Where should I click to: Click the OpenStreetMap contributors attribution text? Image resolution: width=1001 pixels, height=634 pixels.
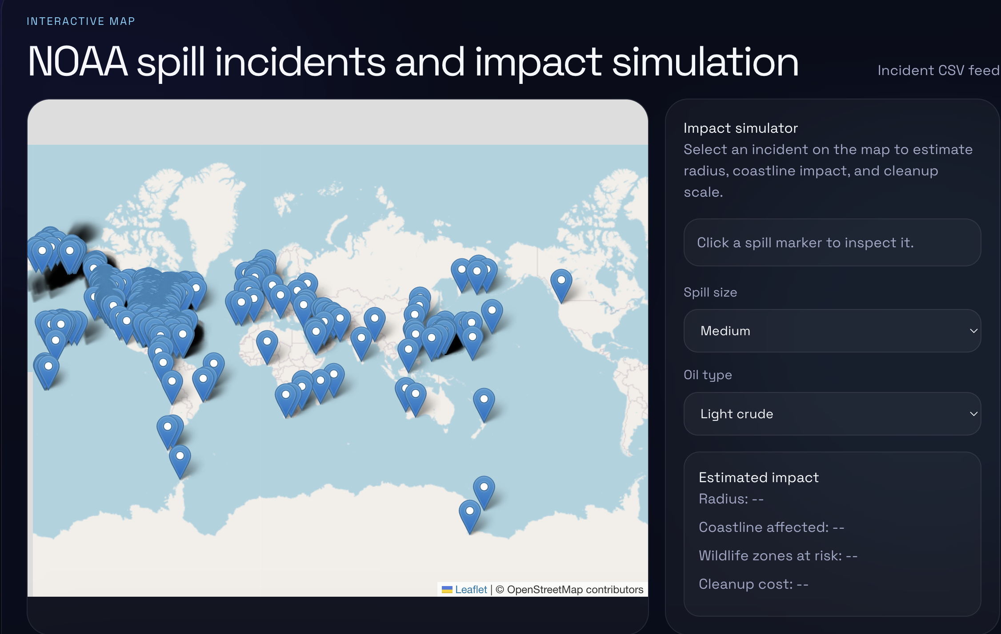point(575,590)
